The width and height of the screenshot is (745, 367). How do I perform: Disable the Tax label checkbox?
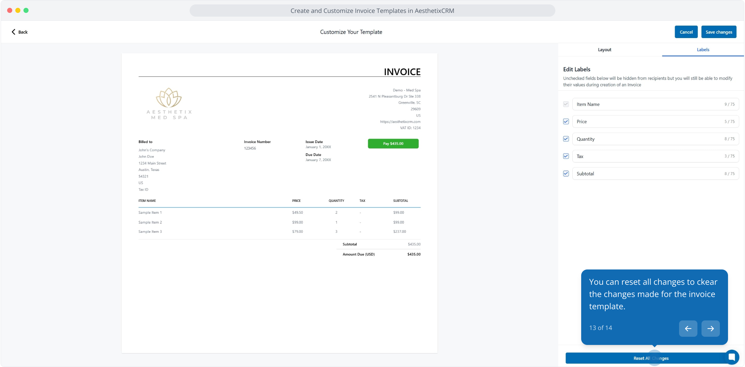pos(566,156)
